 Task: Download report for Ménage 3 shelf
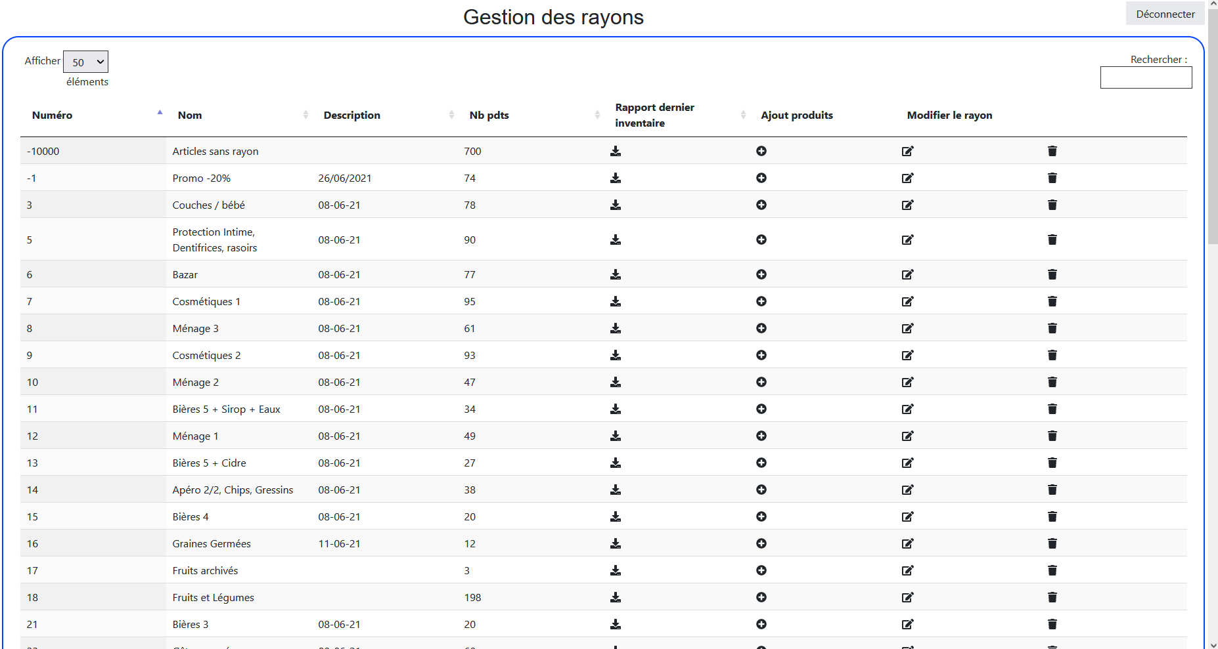(616, 328)
